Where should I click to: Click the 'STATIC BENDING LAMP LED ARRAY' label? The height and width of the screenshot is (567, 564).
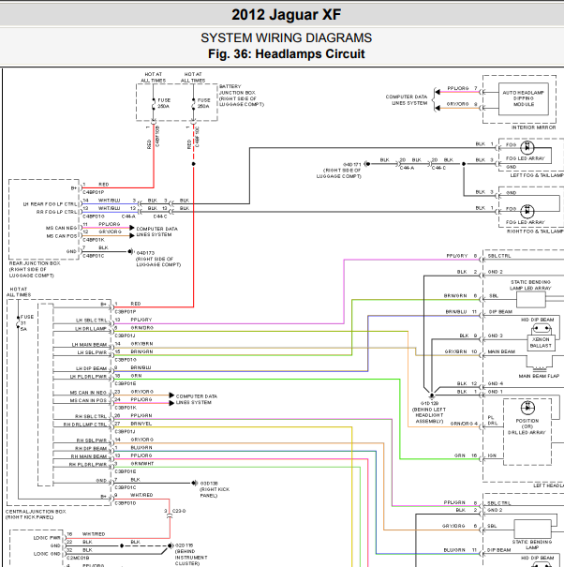click(530, 285)
